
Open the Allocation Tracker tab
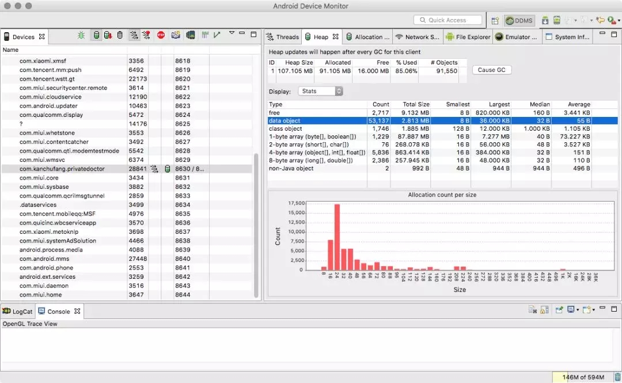click(x=367, y=37)
